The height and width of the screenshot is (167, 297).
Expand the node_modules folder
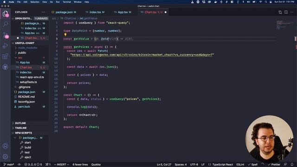point(27,48)
